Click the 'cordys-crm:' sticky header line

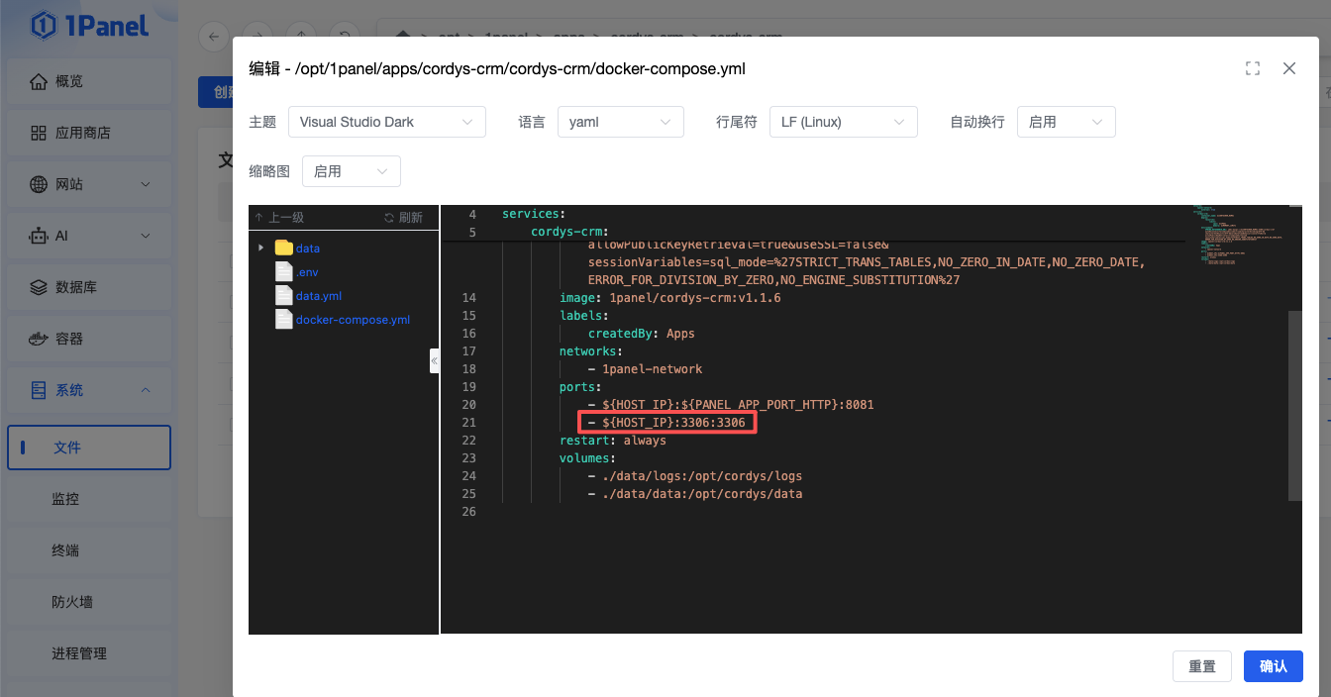point(569,233)
